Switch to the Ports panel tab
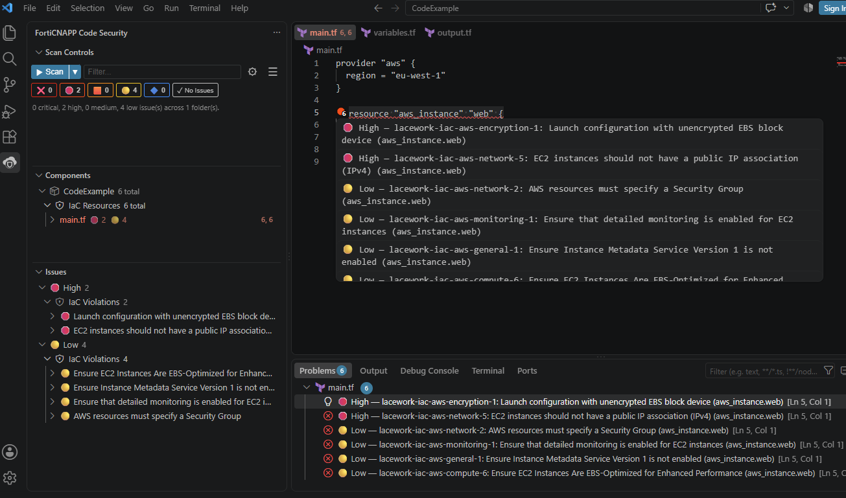The image size is (846, 498). 527,371
